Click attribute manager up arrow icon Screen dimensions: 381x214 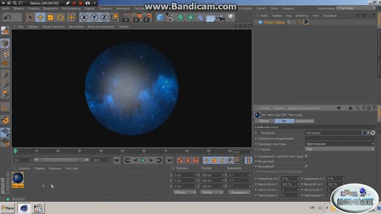(x=351, y=108)
